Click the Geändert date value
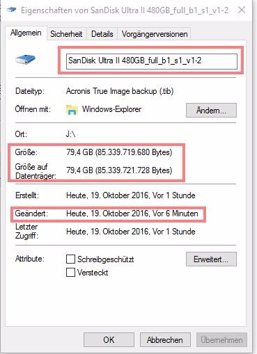This screenshot has width=257, height=354. pyautogui.click(x=132, y=214)
